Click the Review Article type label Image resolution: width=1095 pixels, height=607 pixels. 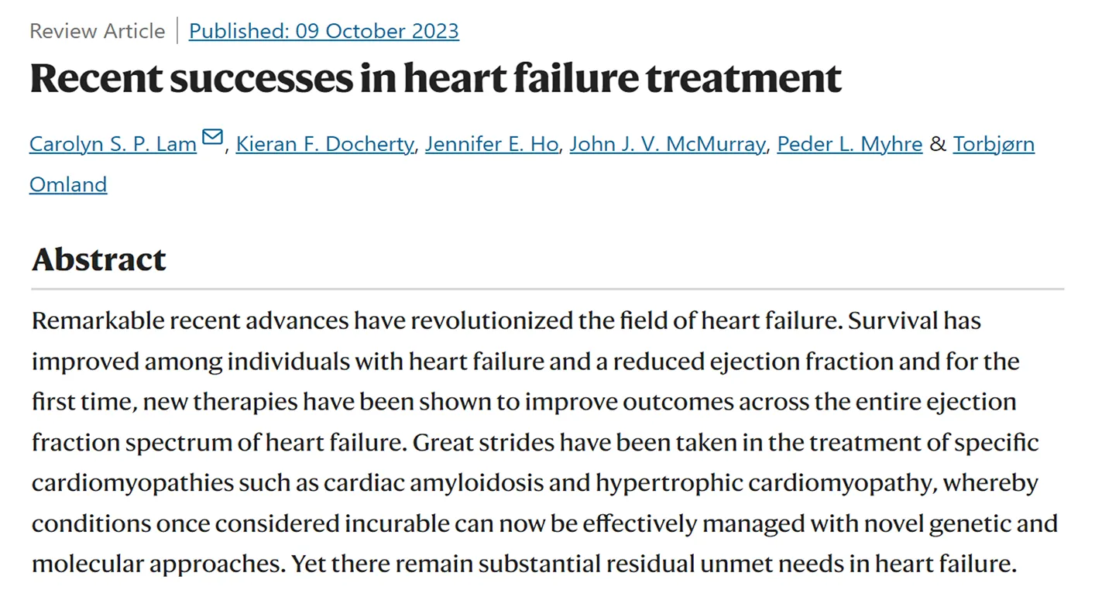(x=98, y=31)
